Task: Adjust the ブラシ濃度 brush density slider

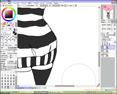Action: (12, 54)
